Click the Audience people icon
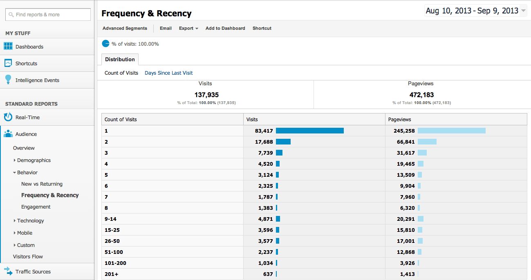The width and height of the screenshot is (531, 280). (8, 134)
